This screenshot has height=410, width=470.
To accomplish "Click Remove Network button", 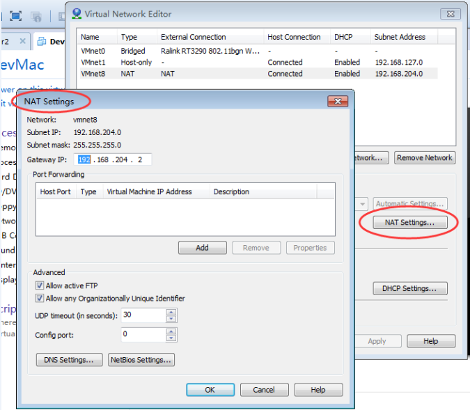I will coord(425,157).
